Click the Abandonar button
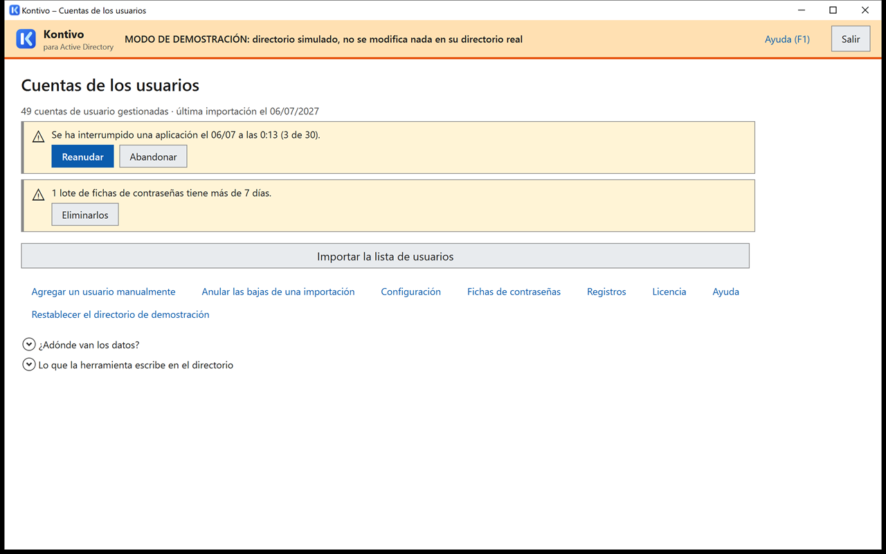This screenshot has width=886, height=554. click(x=153, y=157)
